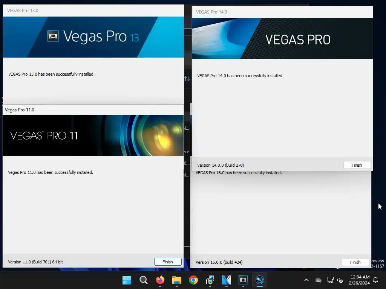Open the Windows Start menu
386x289 pixels.
pos(127,280)
